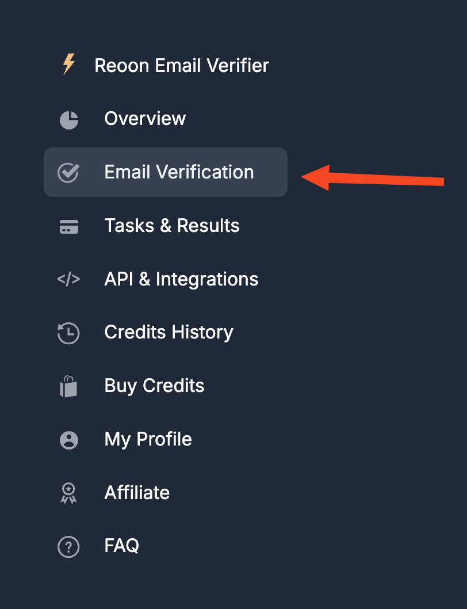467x609 pixels.
Task: Click the API code brackets icon
Action: (68, 279)
